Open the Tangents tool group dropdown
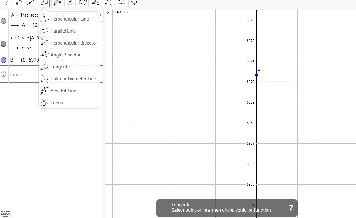 (44, 3)
